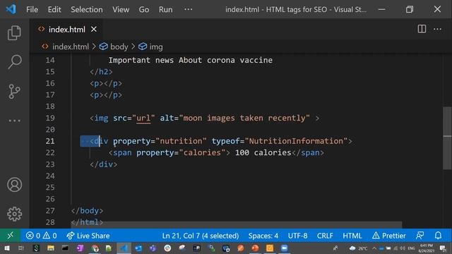Show hidden system tray icons chevron
The image size is (452, 254).
[x=374, y=248]
